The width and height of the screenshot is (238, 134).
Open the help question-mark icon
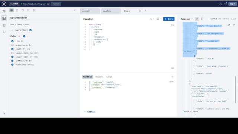pos(221,4)
